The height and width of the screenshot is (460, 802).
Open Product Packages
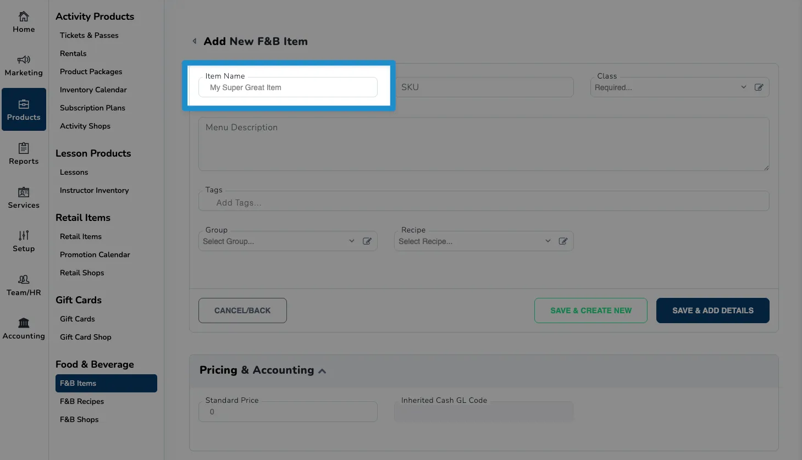pyautogui.click(x=91, y=71)
